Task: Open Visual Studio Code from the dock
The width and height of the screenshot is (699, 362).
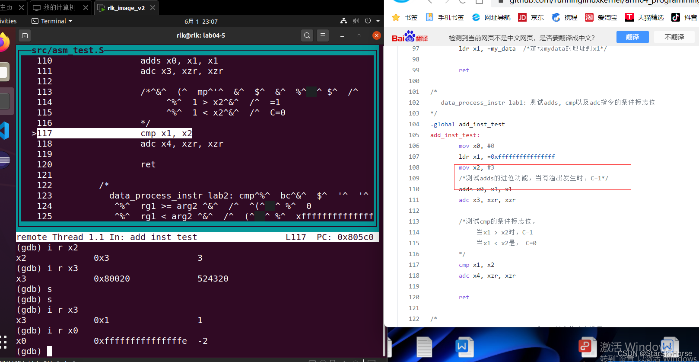Action: click(4, 131)
